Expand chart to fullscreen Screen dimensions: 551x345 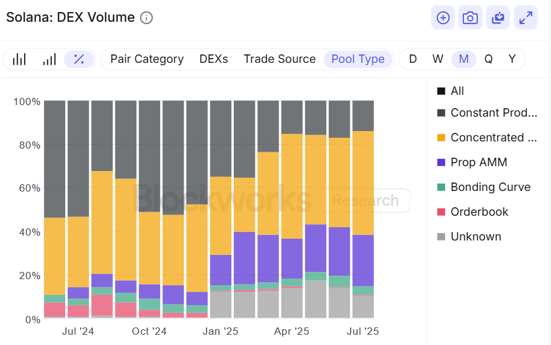click(x=526, y=18)
